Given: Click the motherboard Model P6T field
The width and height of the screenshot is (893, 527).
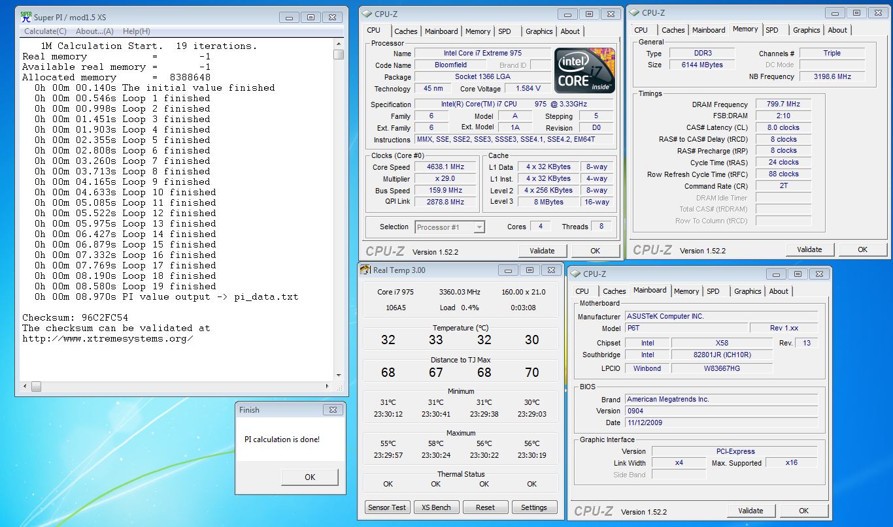Looking at the screenshot, I should pos(686,328).
